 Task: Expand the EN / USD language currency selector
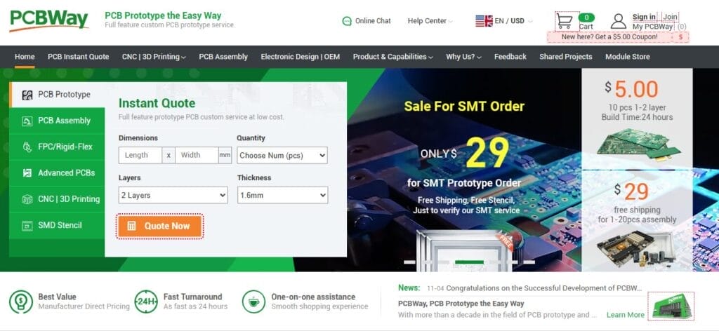coord(503,20)
